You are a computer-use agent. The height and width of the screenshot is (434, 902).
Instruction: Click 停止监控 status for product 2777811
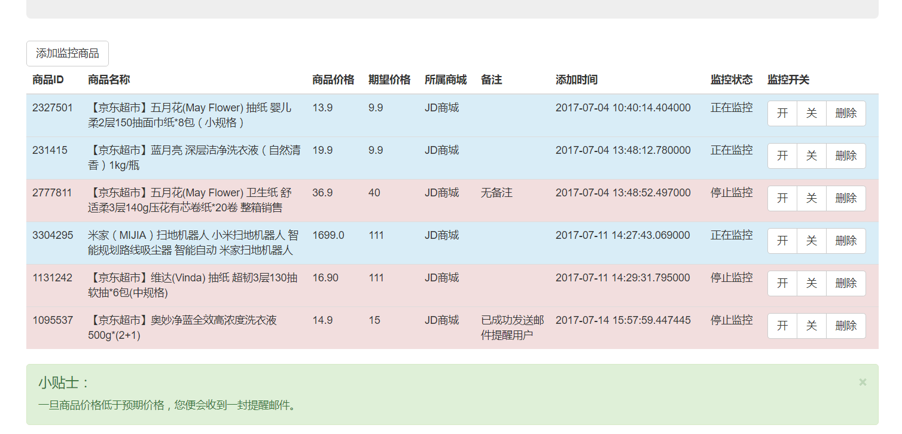(732, 193)
